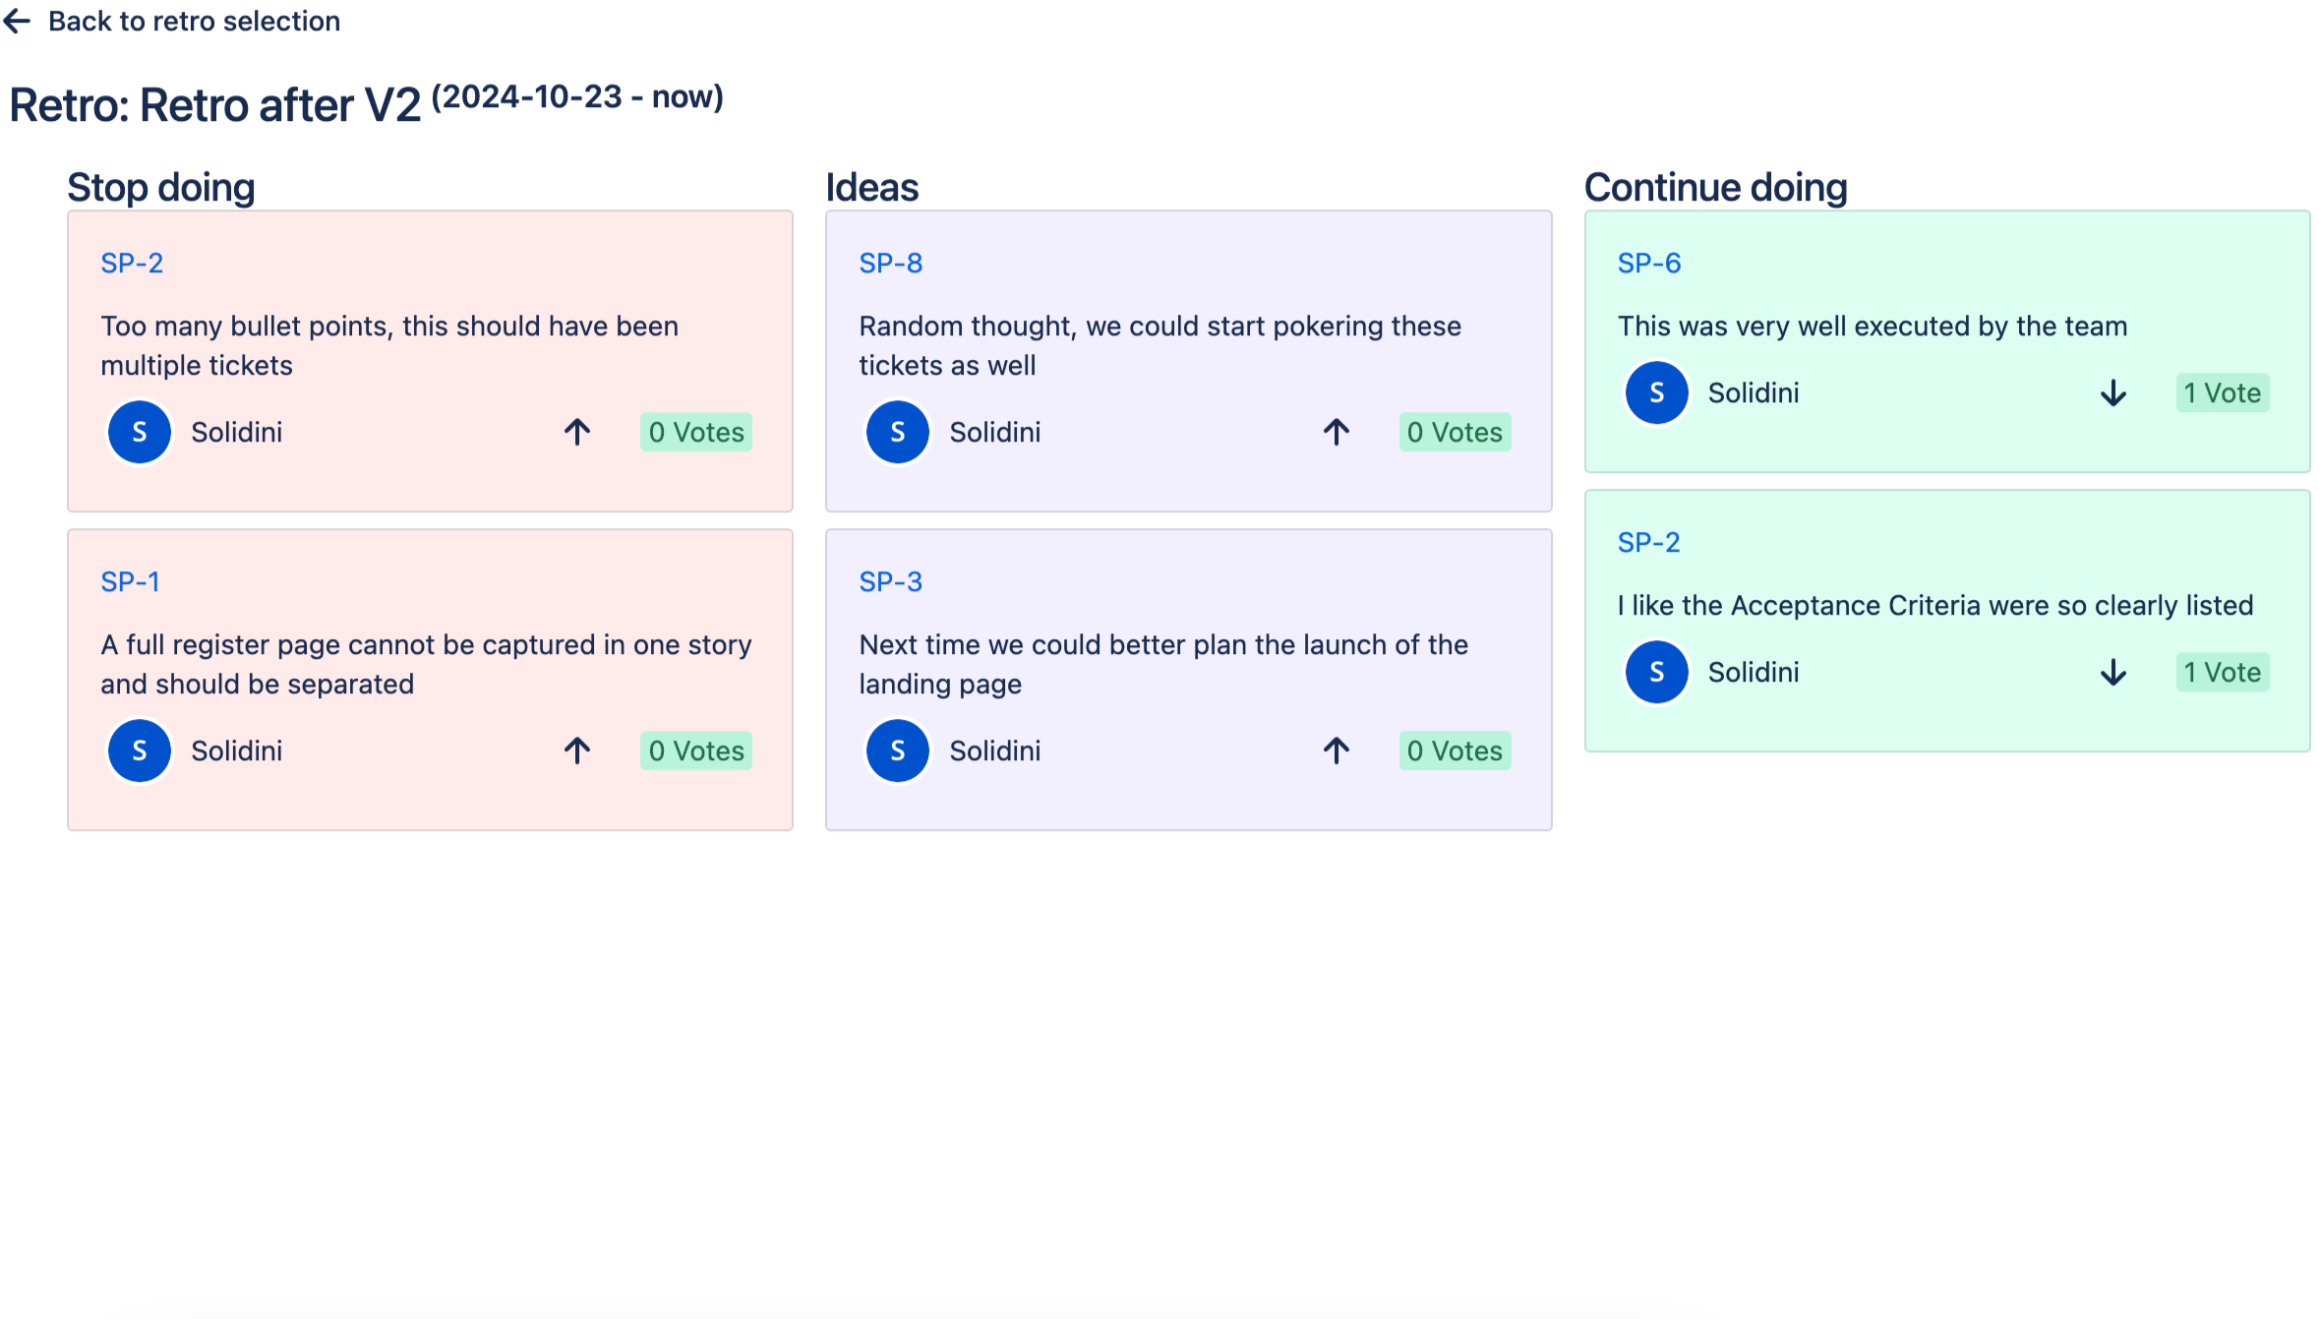Viewport: 2319px width, 1319px height.
Task: Click Solidini avatar on SP-6 card
Action: pos(1656,393)
